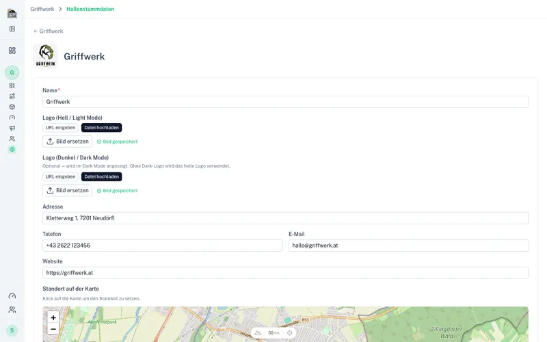Open the routes icon in sidebar
This screenshot has height=342, width=547.
pyautogui.click(x=12, y=96)
